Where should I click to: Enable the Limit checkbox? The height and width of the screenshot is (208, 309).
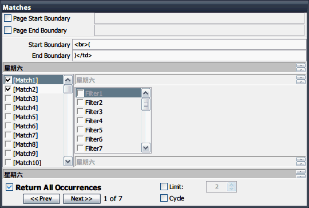click(x=164, y=186)
